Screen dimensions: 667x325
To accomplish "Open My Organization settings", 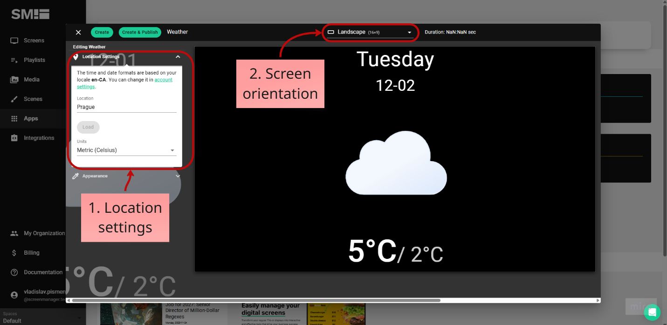I will click(44, 233).
